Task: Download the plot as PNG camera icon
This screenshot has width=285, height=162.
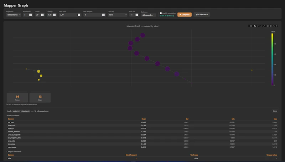Action: click(x=251, y=26)
